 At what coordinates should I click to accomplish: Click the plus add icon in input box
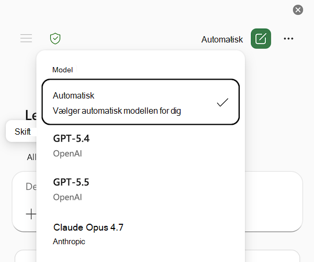(x=31, y=214)
